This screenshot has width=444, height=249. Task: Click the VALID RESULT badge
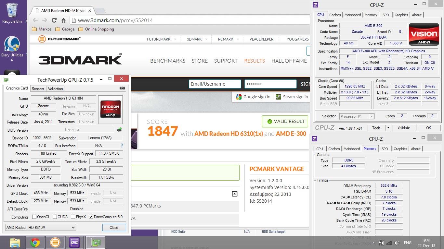coord(285,121)
